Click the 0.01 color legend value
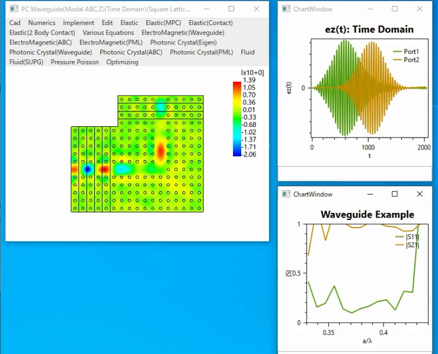This screenshot has width=438, height=354. pos(249,110)
